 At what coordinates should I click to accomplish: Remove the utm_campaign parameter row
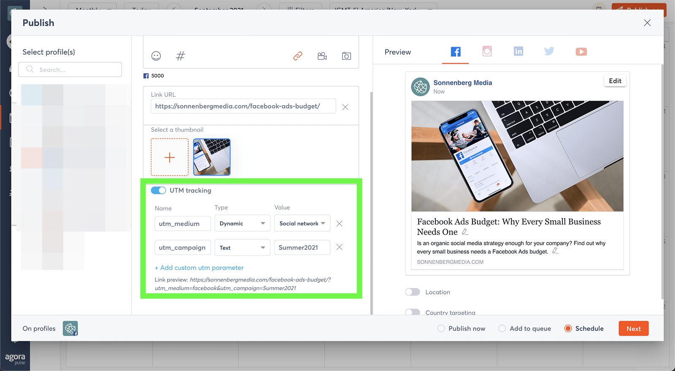tap(339, 247)
